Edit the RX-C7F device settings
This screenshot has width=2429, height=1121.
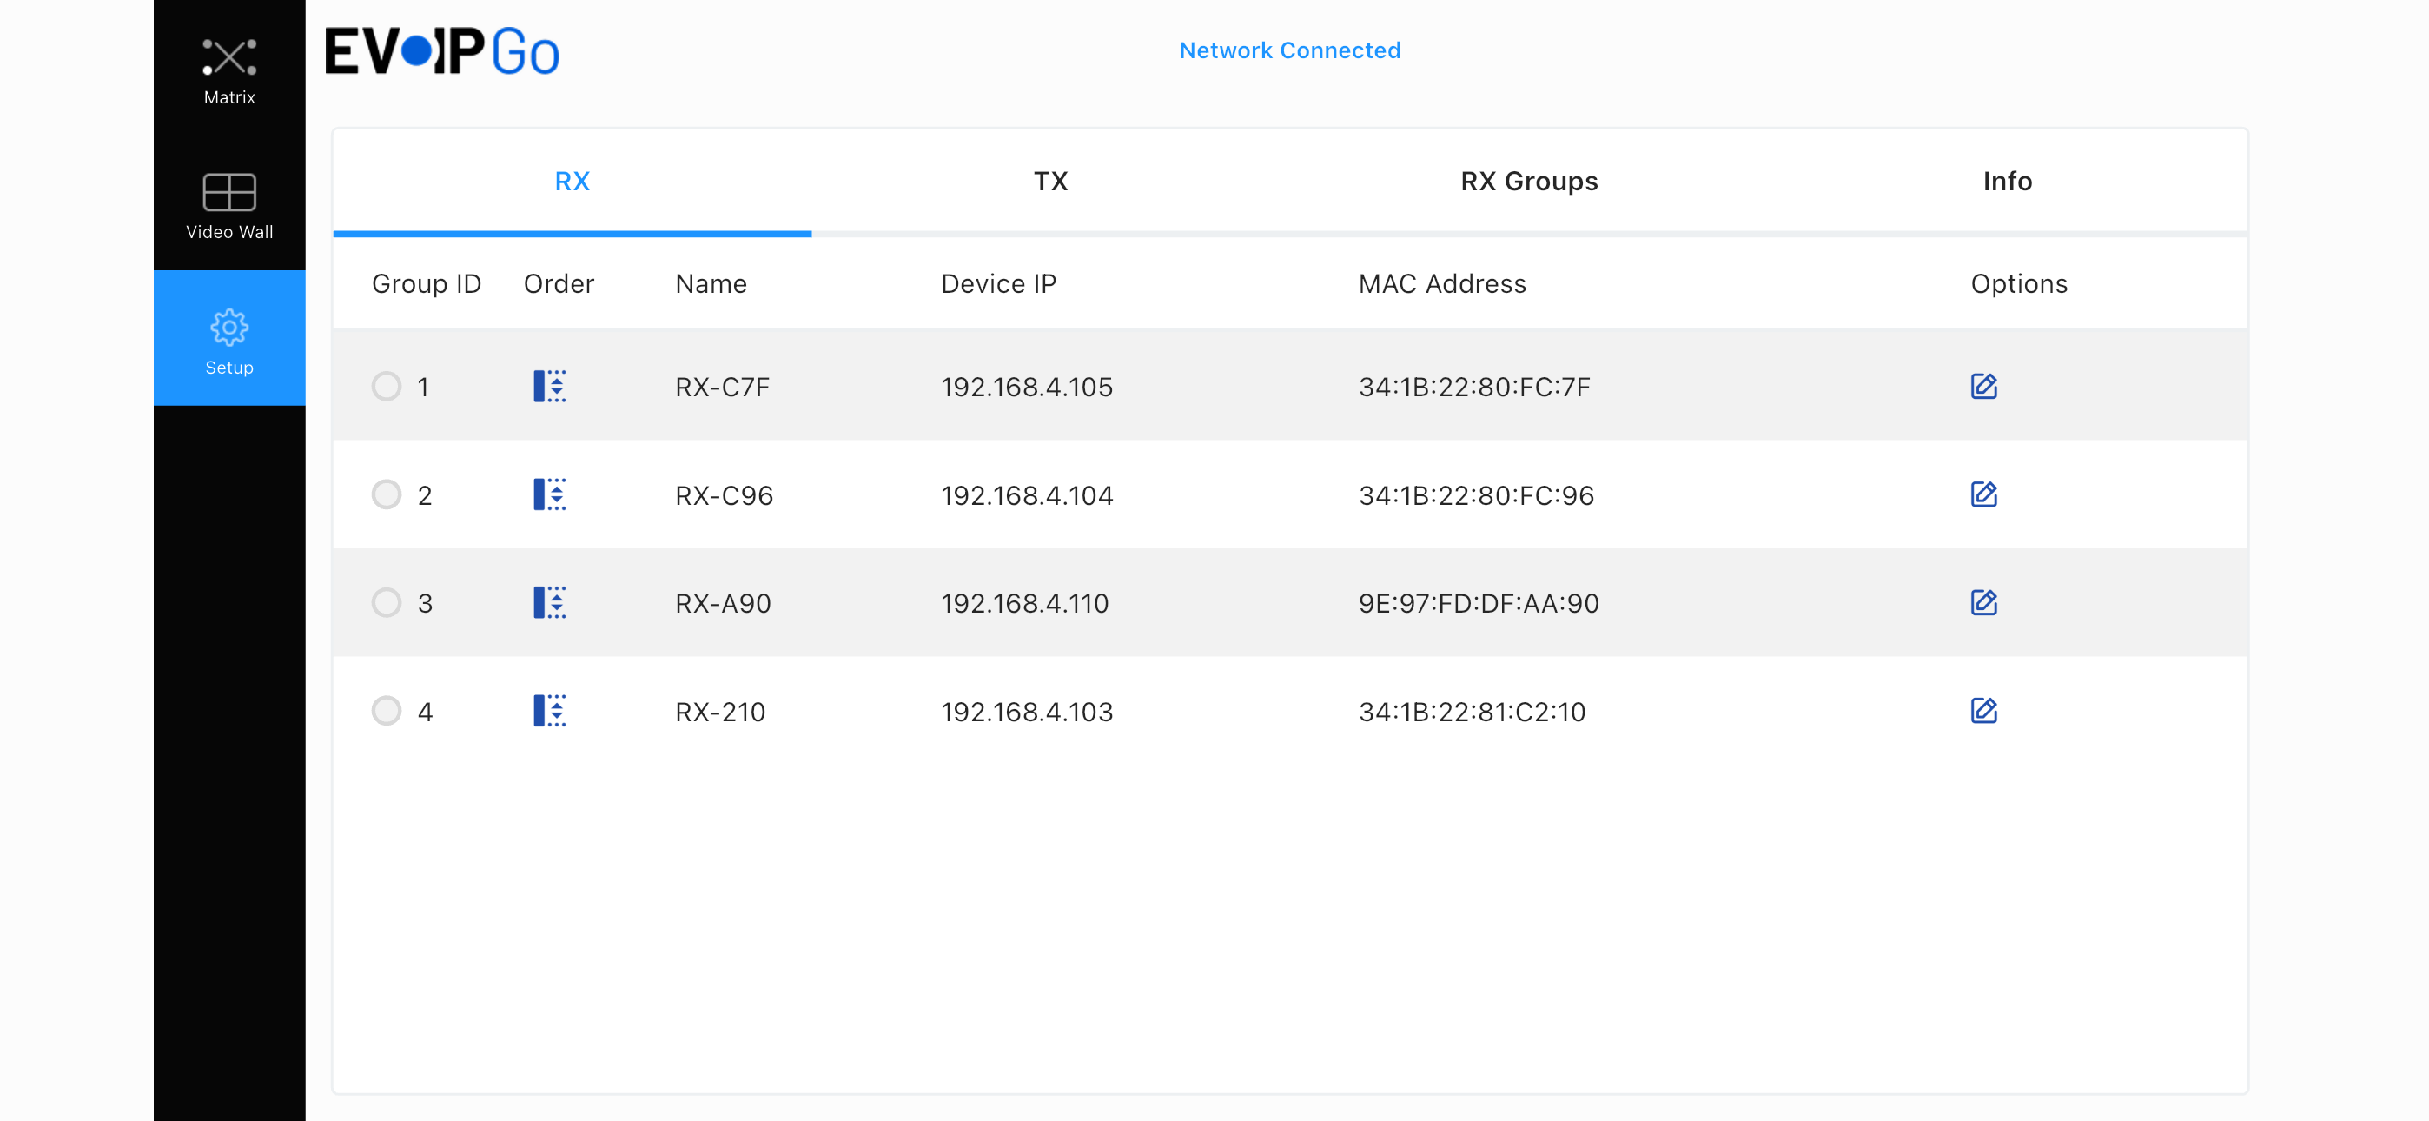[1984, 386]
